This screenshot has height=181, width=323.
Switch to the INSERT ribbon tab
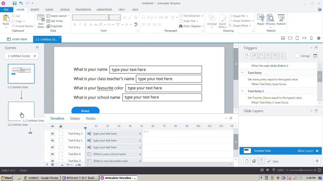coord(35,10)
